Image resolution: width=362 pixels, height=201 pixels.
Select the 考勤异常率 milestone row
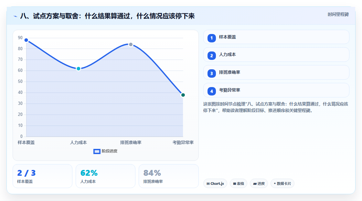click(276, 90)
